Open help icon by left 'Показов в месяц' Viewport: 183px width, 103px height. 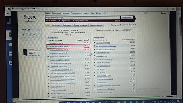88,40
